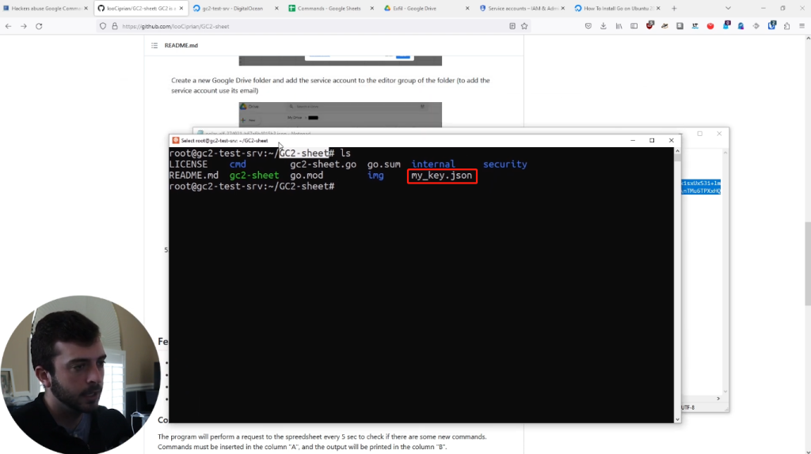Image resolution: width=811 pixels, height=454 pixels.
Task: Open a new browser tab
Action: tap(674, 8)
